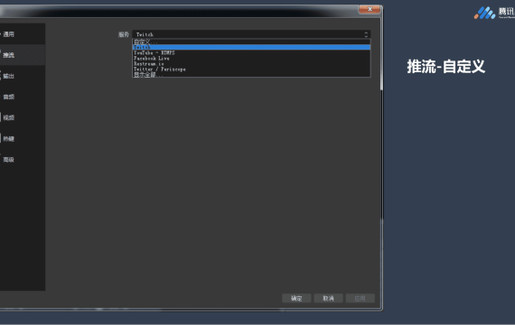515x325 pixels.
Task: Pick YouTube - RTMPS in service list
Action: click(251, 52)
